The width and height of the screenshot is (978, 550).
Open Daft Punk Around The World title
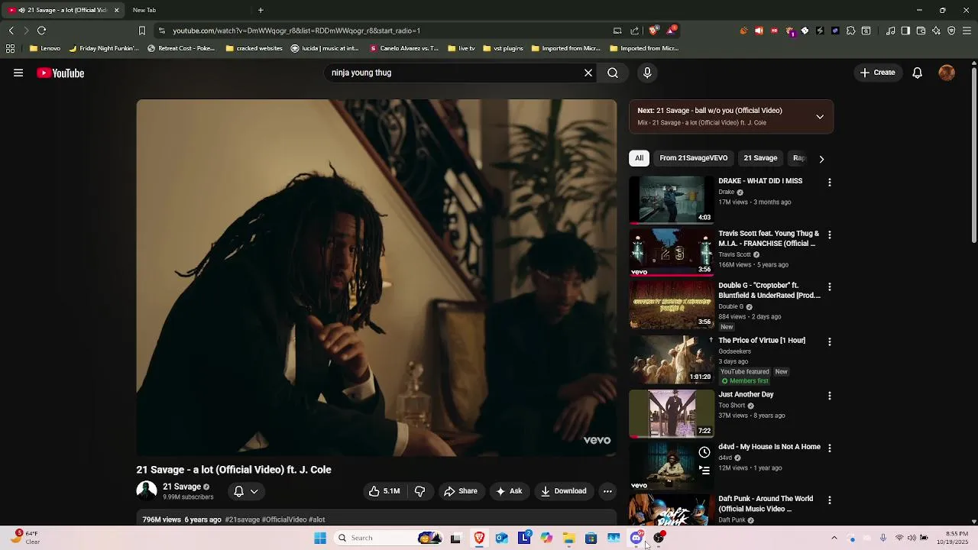point(766,504)
